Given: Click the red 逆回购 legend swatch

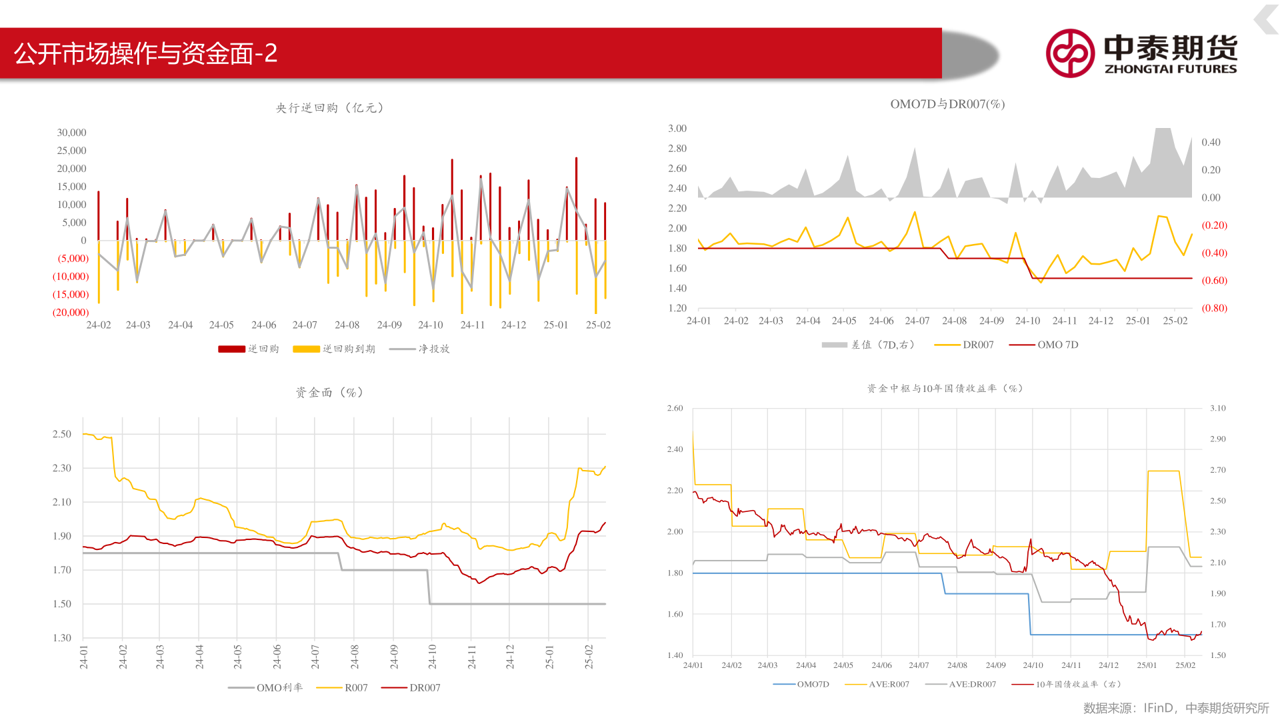Looking at the screenshot, I should click(x=231, y=349).
